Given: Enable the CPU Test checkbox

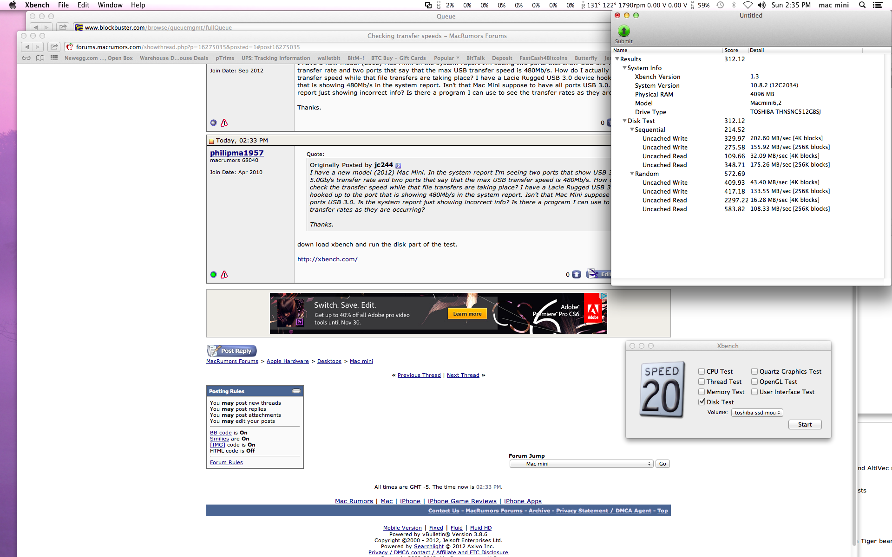Looking at the screenshot, I should tap(702, 371).
